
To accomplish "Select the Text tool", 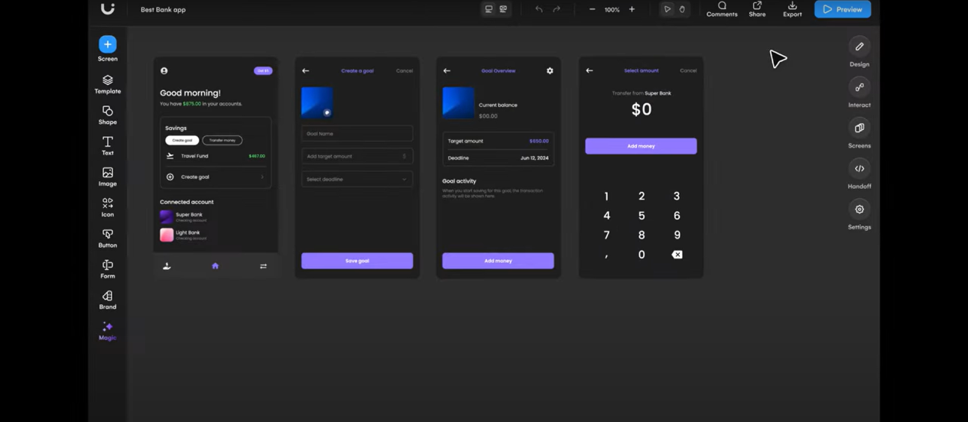I will point(108,146).
